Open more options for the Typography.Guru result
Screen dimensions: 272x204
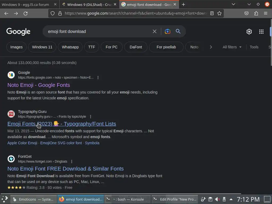(91, 117)
